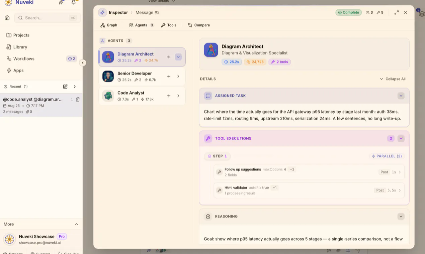Collapse the More section chevron
The width and height of the screenshot is (425, 254).
[x=76, y=224]
